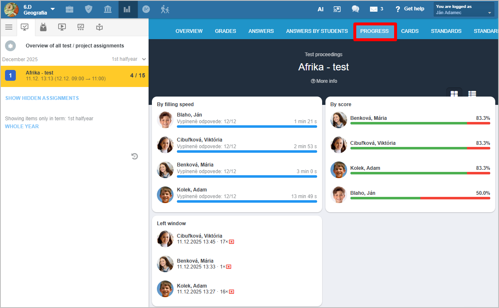Click Blaho Ján's score progress bar

point(420,198)
